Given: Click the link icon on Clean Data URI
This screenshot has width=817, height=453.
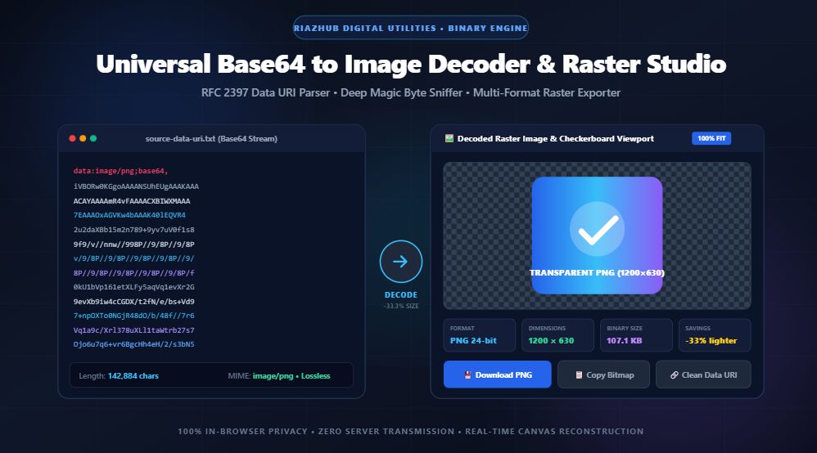Looking at the screenshot, I should click(x=675, y=375).
